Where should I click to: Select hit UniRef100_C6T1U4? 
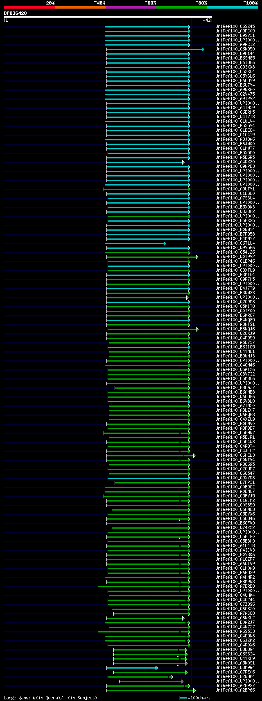click(x=235, y=243)
